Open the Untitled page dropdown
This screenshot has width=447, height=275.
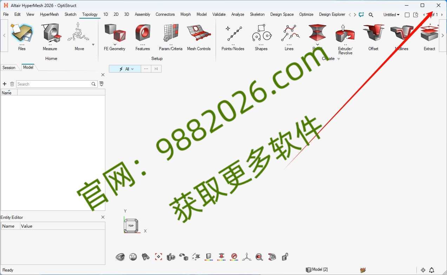(x=391, y=15)
